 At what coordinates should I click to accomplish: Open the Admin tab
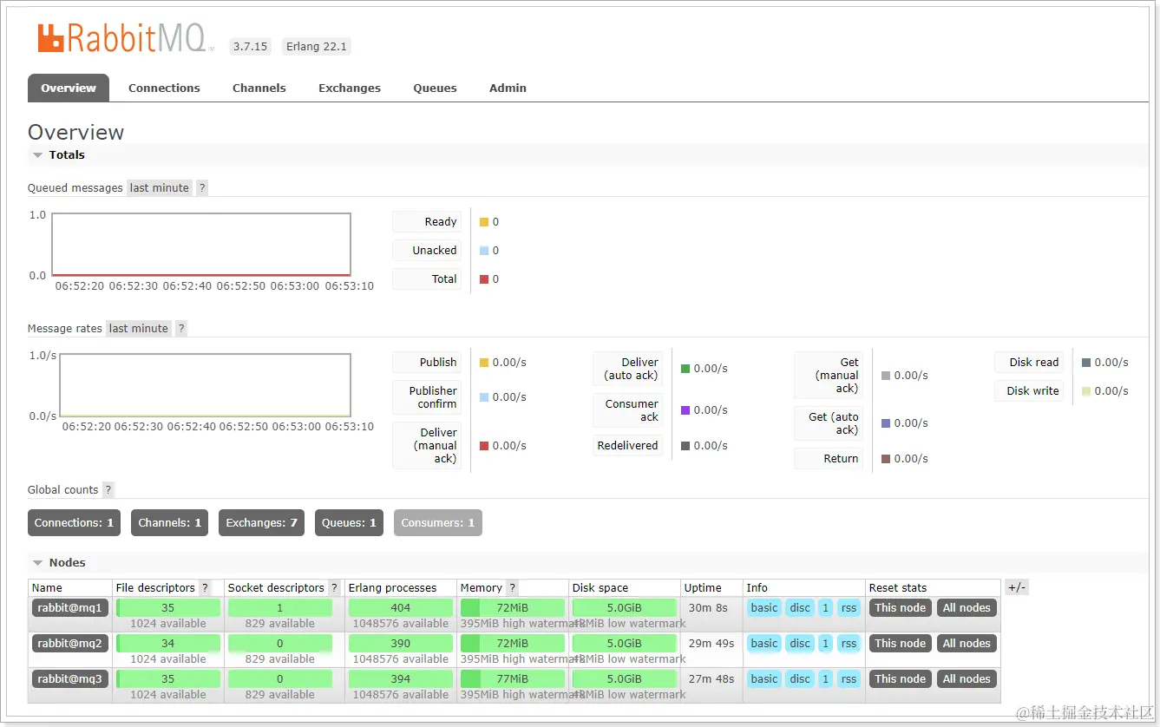[508, 88]
